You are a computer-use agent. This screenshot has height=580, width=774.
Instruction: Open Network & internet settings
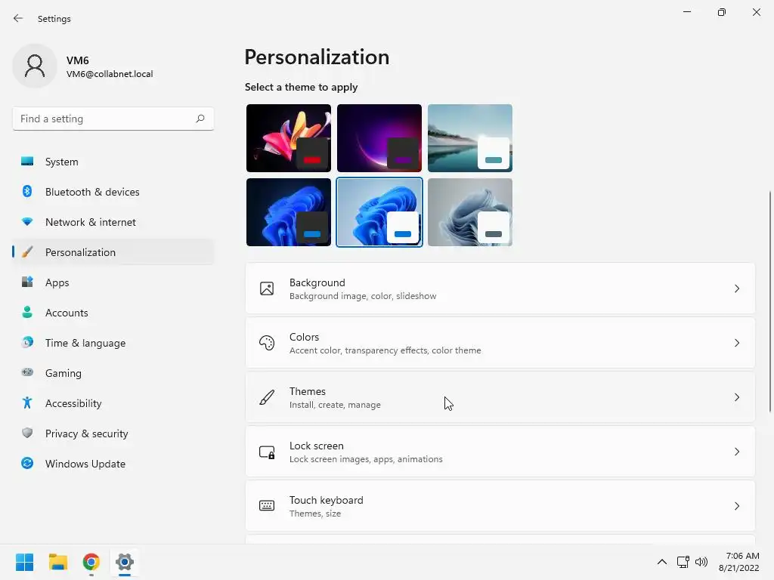[113, 222]
